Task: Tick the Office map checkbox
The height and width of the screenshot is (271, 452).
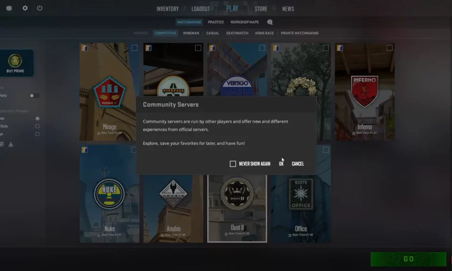Action: (x=326, y=150)
